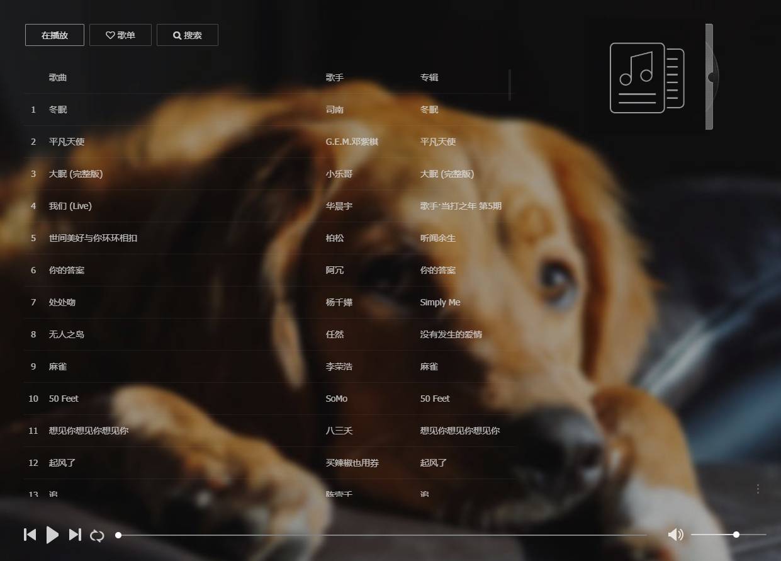Click the next track icon
This screenshot has height=561, width=781.
click(75, 535)
